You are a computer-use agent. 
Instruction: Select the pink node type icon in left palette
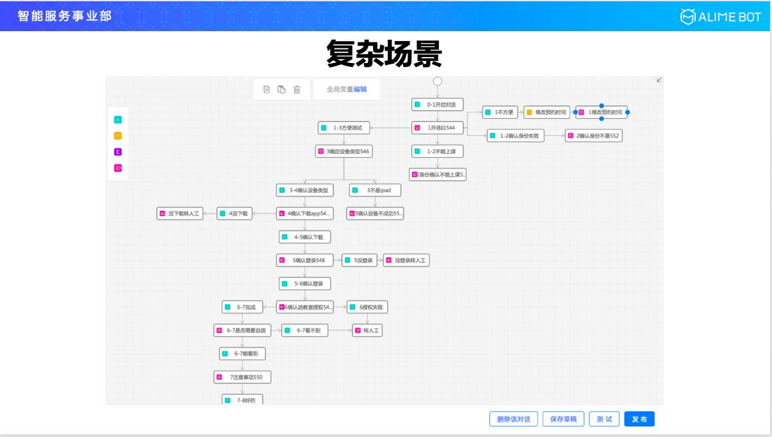pyautogui.click(x=117, y=167)
